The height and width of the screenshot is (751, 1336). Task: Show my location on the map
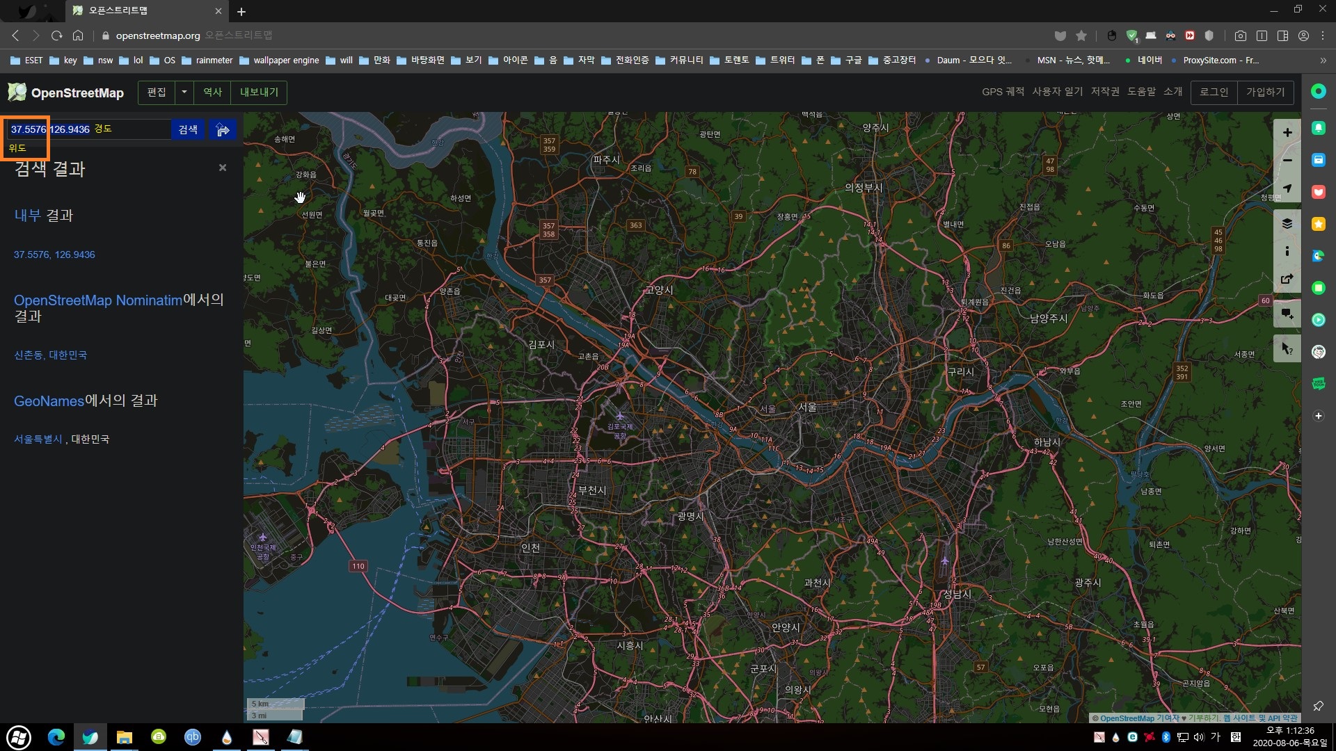pos(1287,188)
